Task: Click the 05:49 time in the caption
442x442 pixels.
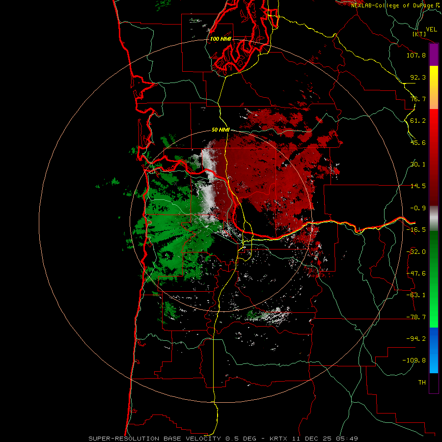Action: (347, 439)
